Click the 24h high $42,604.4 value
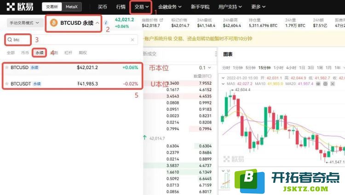 tap(232, 26)
